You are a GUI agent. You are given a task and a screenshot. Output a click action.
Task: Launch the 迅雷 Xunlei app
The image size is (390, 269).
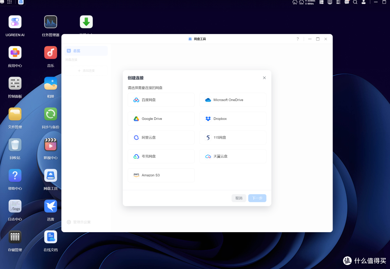click(x=51, y=206)
